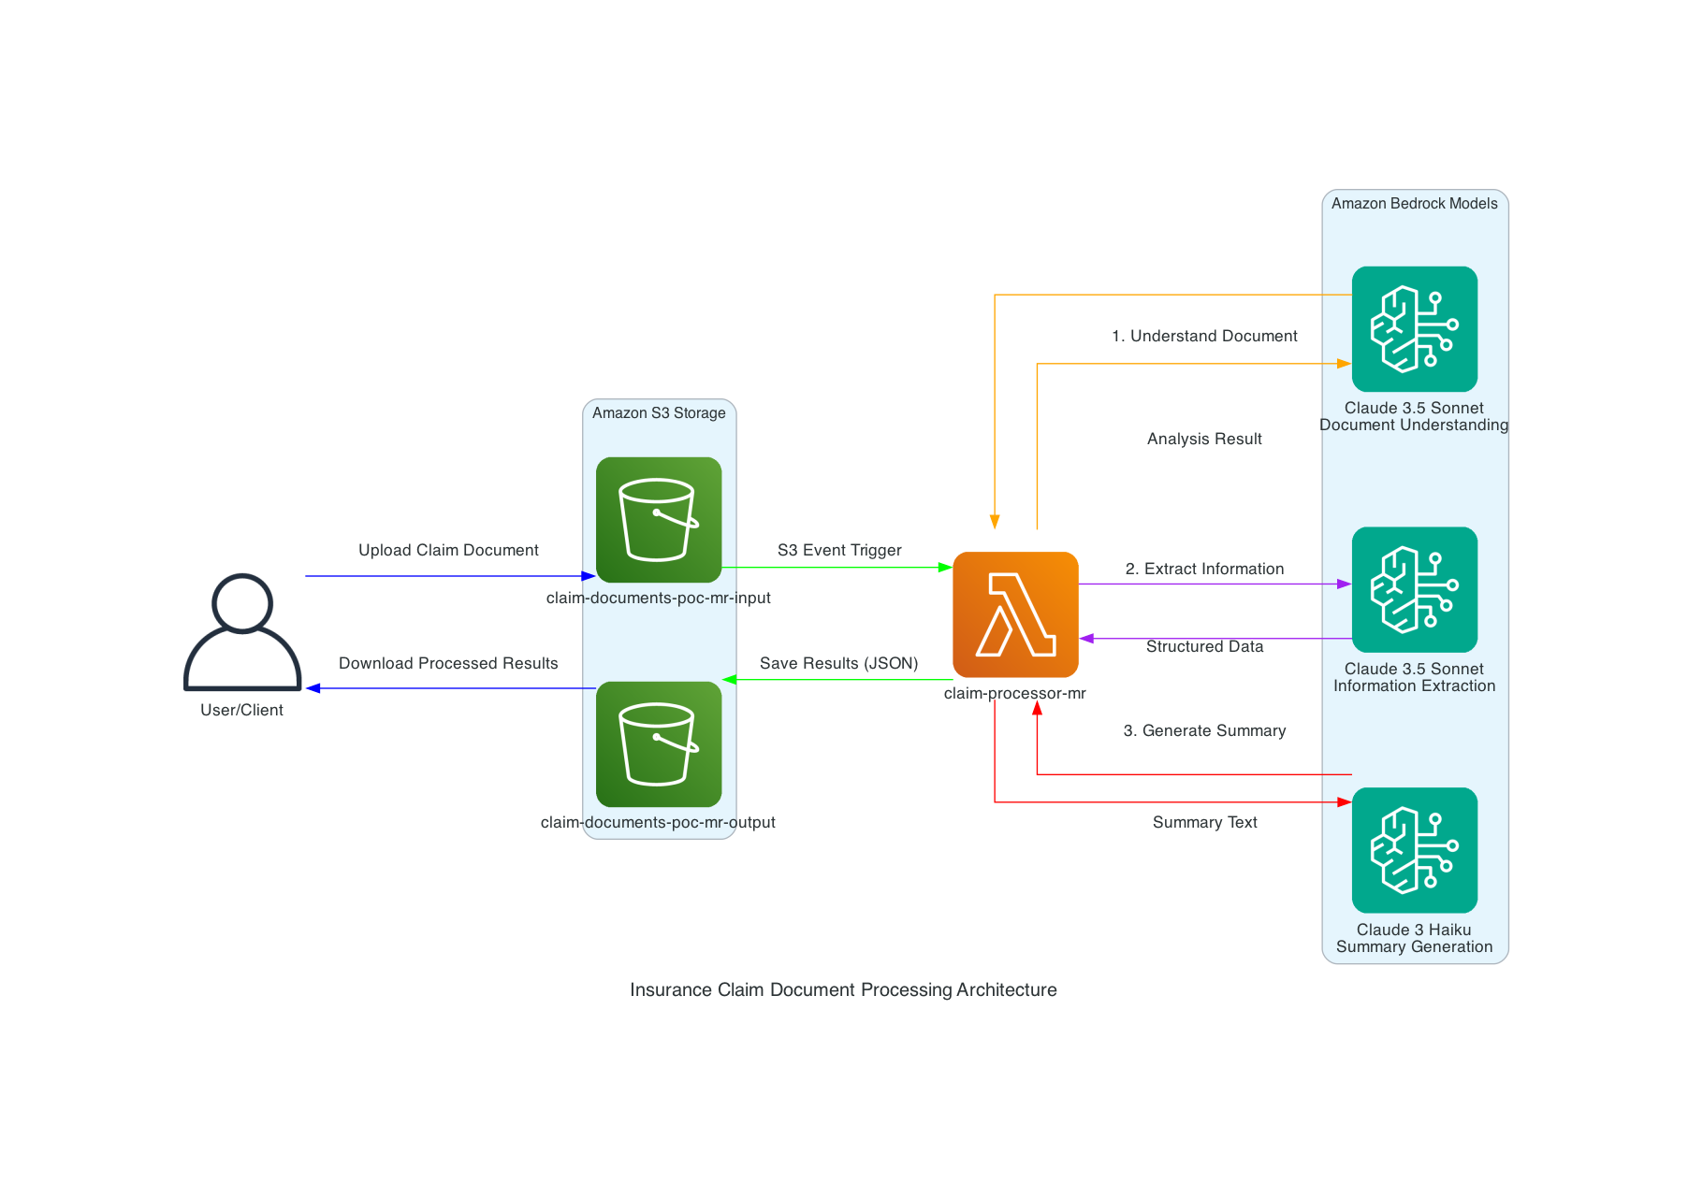This screenshot has height=1183, width=1688.
Task: Click the 'Claude 3 Haiku Summary Generation' caption
Action: tap(1414, 938)
